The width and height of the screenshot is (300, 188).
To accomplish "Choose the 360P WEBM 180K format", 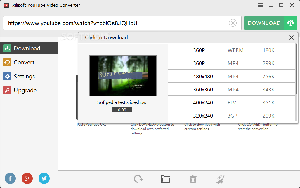I will (x=232, y=50).
